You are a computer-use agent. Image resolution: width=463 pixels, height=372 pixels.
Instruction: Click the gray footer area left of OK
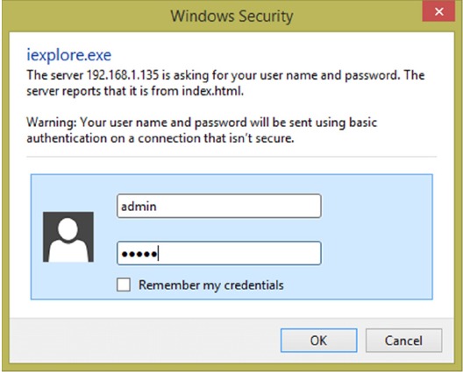point(145,340)
